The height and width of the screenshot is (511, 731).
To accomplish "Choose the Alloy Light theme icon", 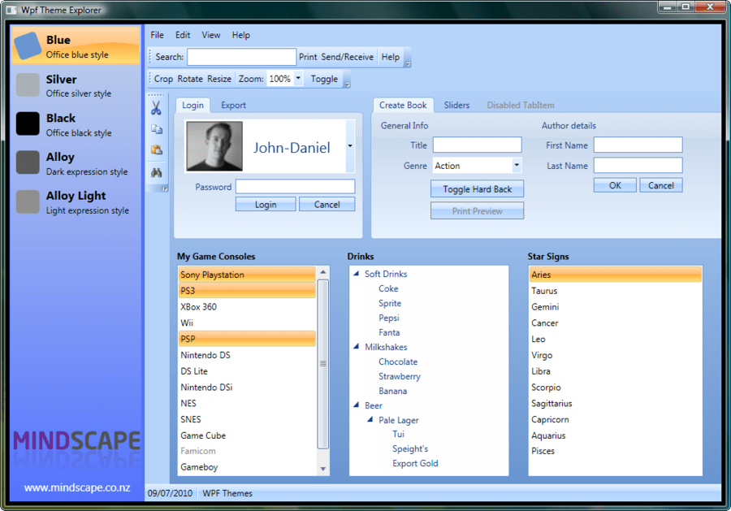I will pyautogui.click(x=28, y=202).
